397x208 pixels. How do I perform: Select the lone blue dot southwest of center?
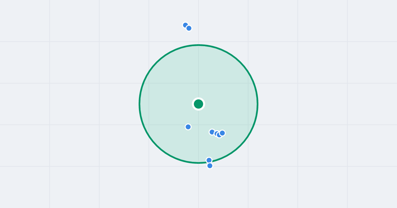click(x=188, y=127)
